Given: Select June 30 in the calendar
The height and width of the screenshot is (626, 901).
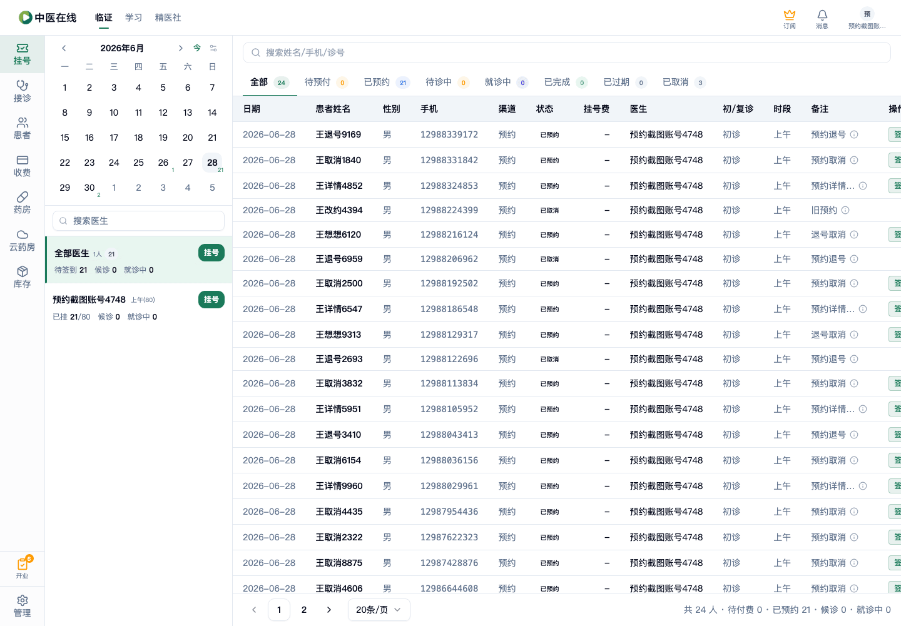Looking at the screenshot, I should [x=89, y=188].
